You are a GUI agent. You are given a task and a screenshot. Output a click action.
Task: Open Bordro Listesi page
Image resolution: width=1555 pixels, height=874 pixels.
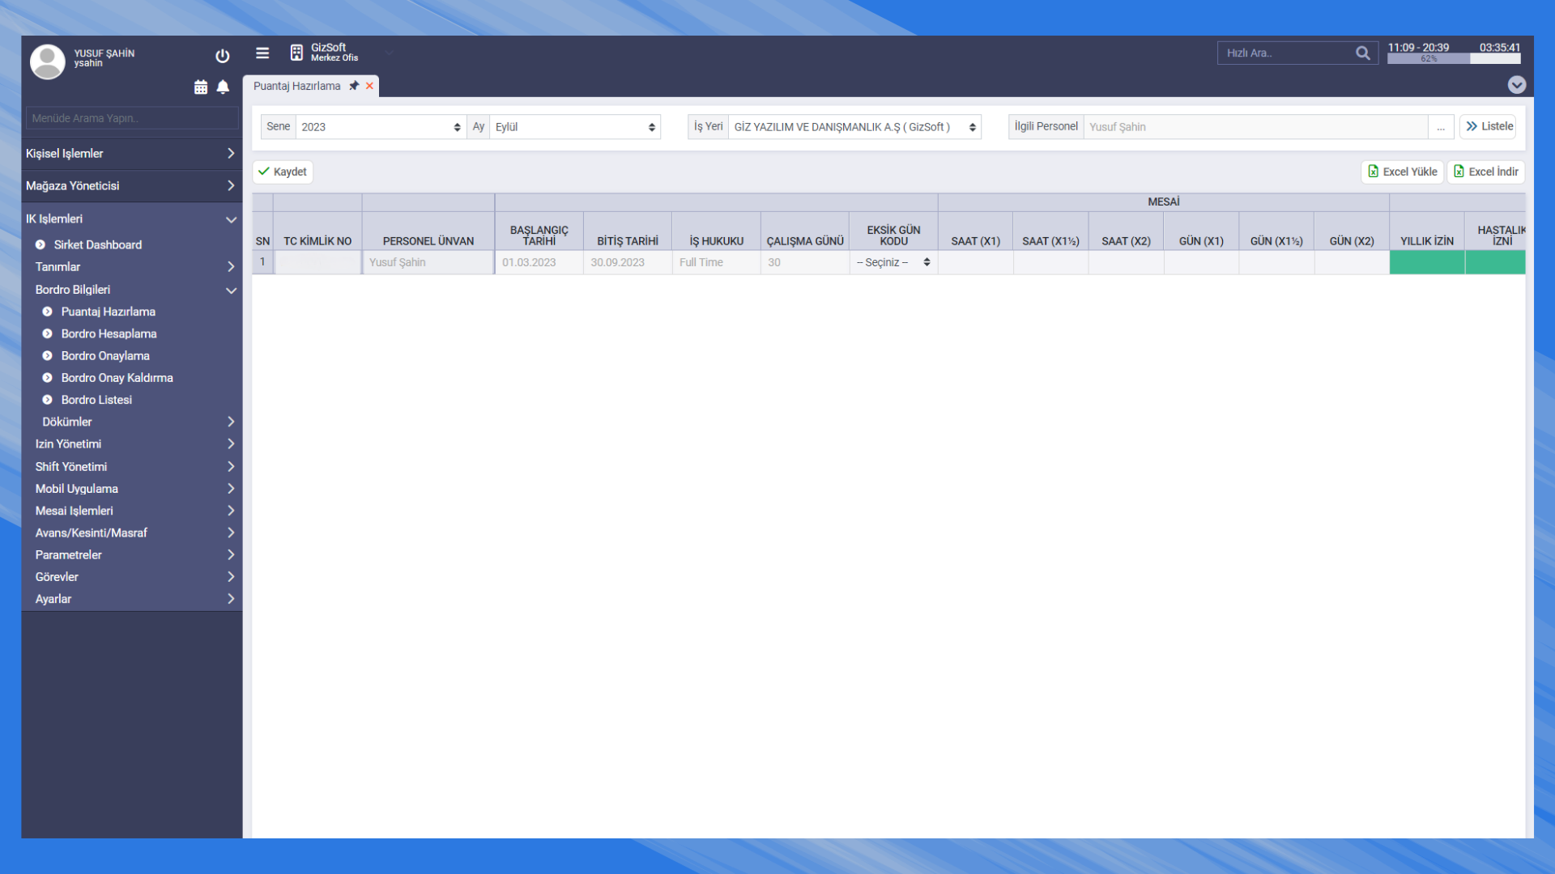96,400
